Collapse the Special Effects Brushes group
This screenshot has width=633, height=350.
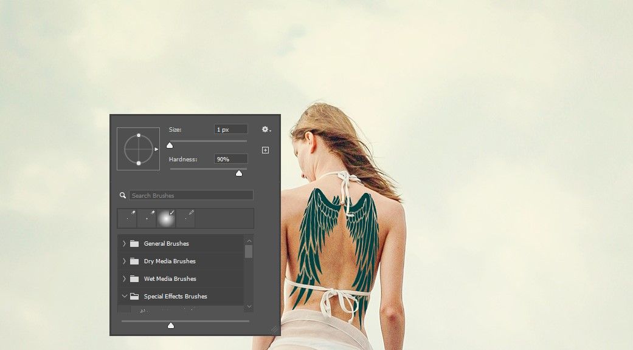[124, 296]
